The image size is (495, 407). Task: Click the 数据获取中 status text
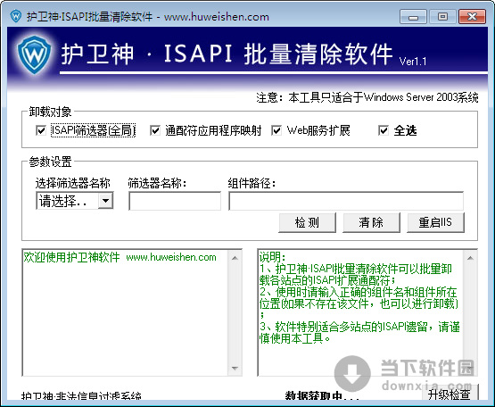point(322,396)
